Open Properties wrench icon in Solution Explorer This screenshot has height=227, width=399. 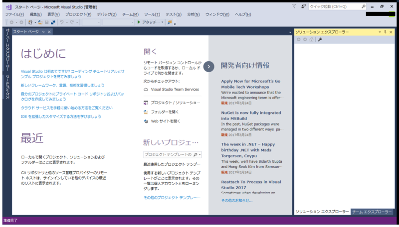tap(320, 39)
